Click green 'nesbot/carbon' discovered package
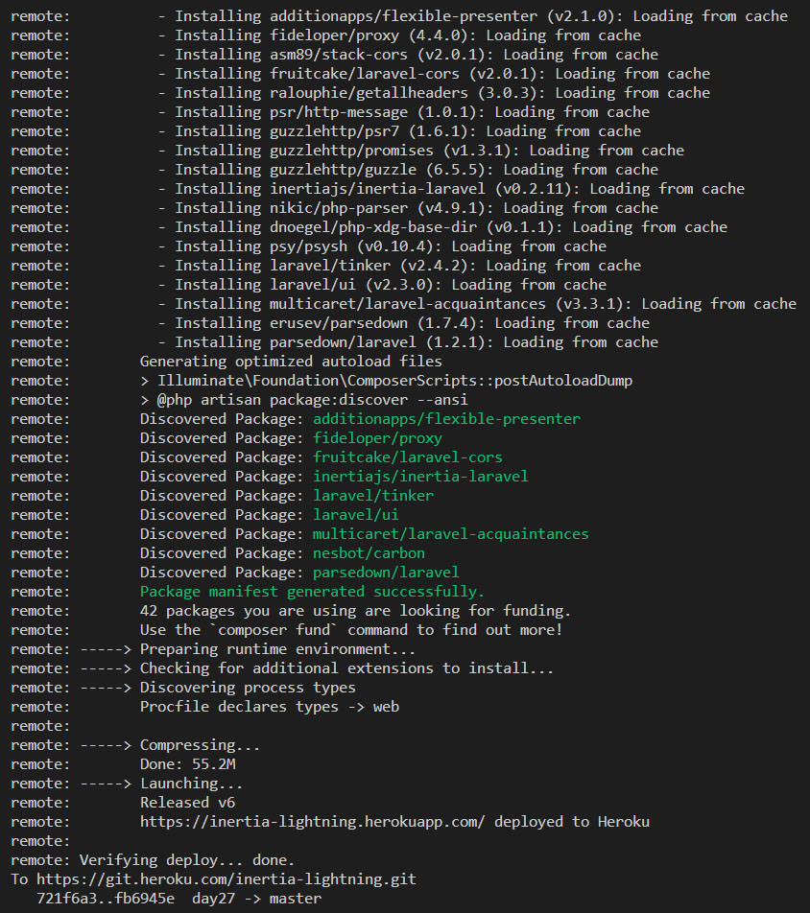The height and width of the screenshot is (913, 810). point(369,553)
